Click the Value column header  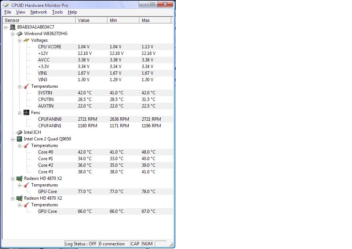pyautogui.click(x=91, y=20)
